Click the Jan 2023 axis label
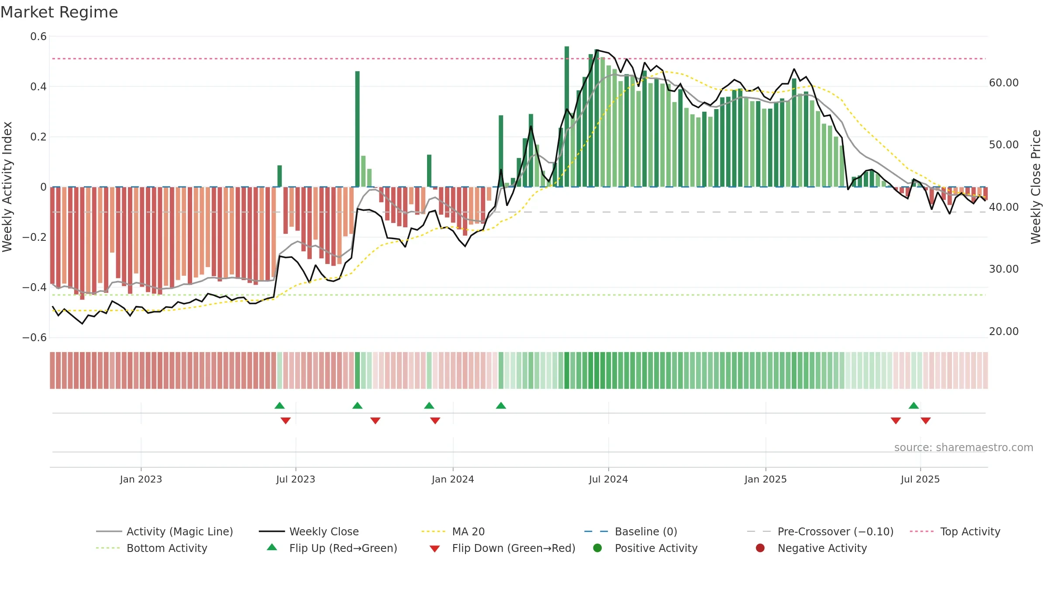Screen dimensions: 1048x589 (141, 479)
